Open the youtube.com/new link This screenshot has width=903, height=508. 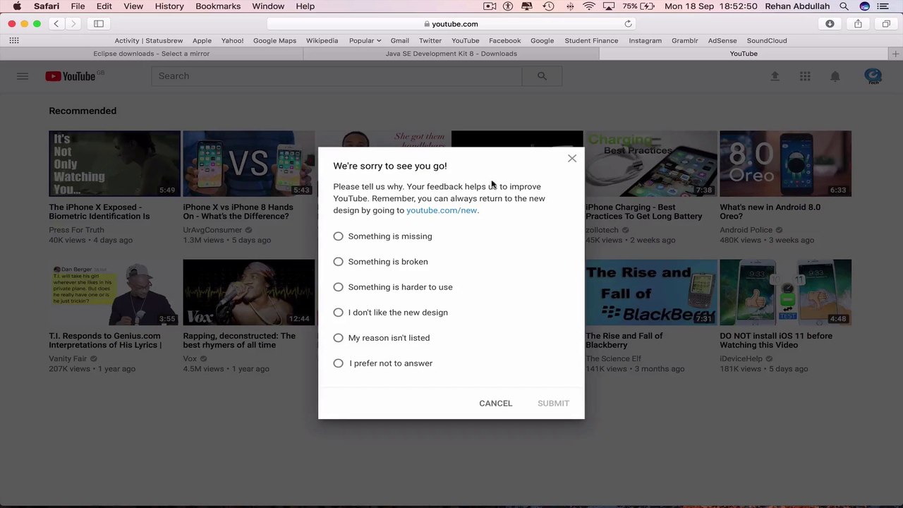pos(442,210)
